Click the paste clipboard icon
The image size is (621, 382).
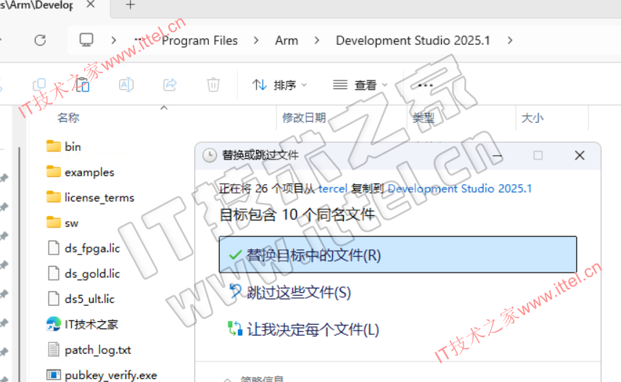point(82,85)
